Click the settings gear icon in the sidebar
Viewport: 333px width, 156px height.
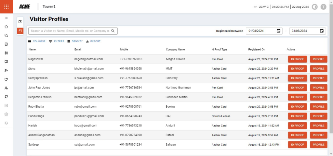6,114
